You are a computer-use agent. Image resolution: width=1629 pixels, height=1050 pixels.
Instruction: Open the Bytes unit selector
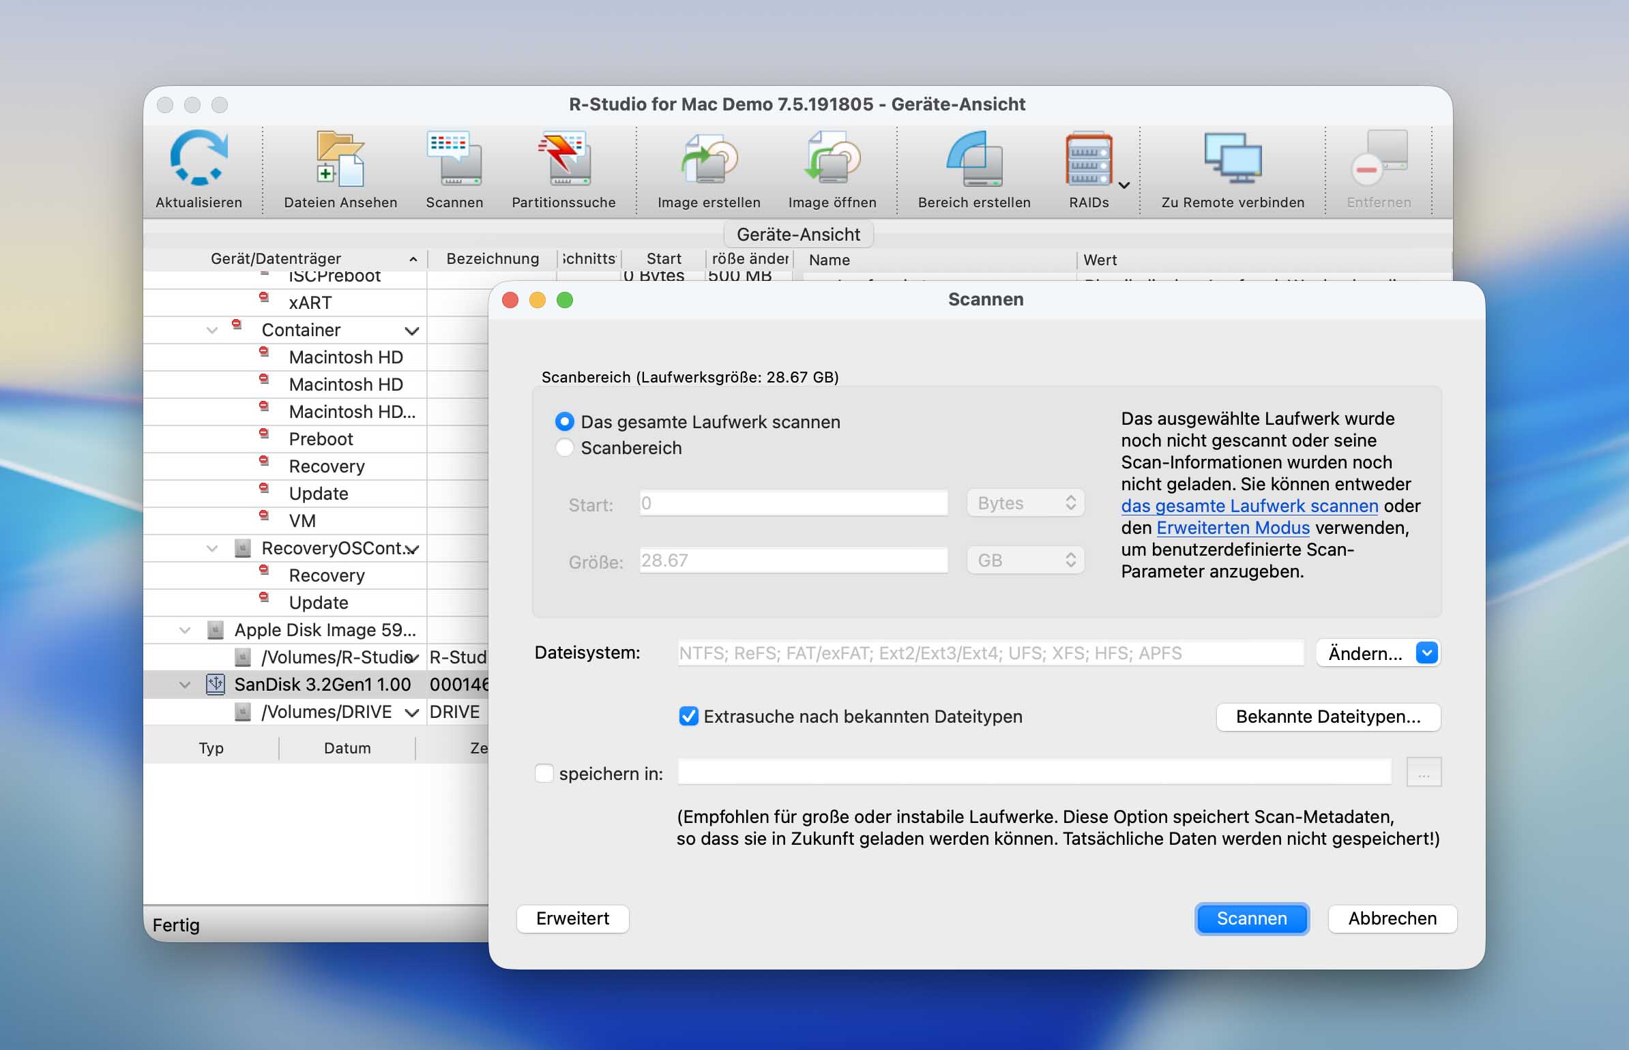[1025, 502]
